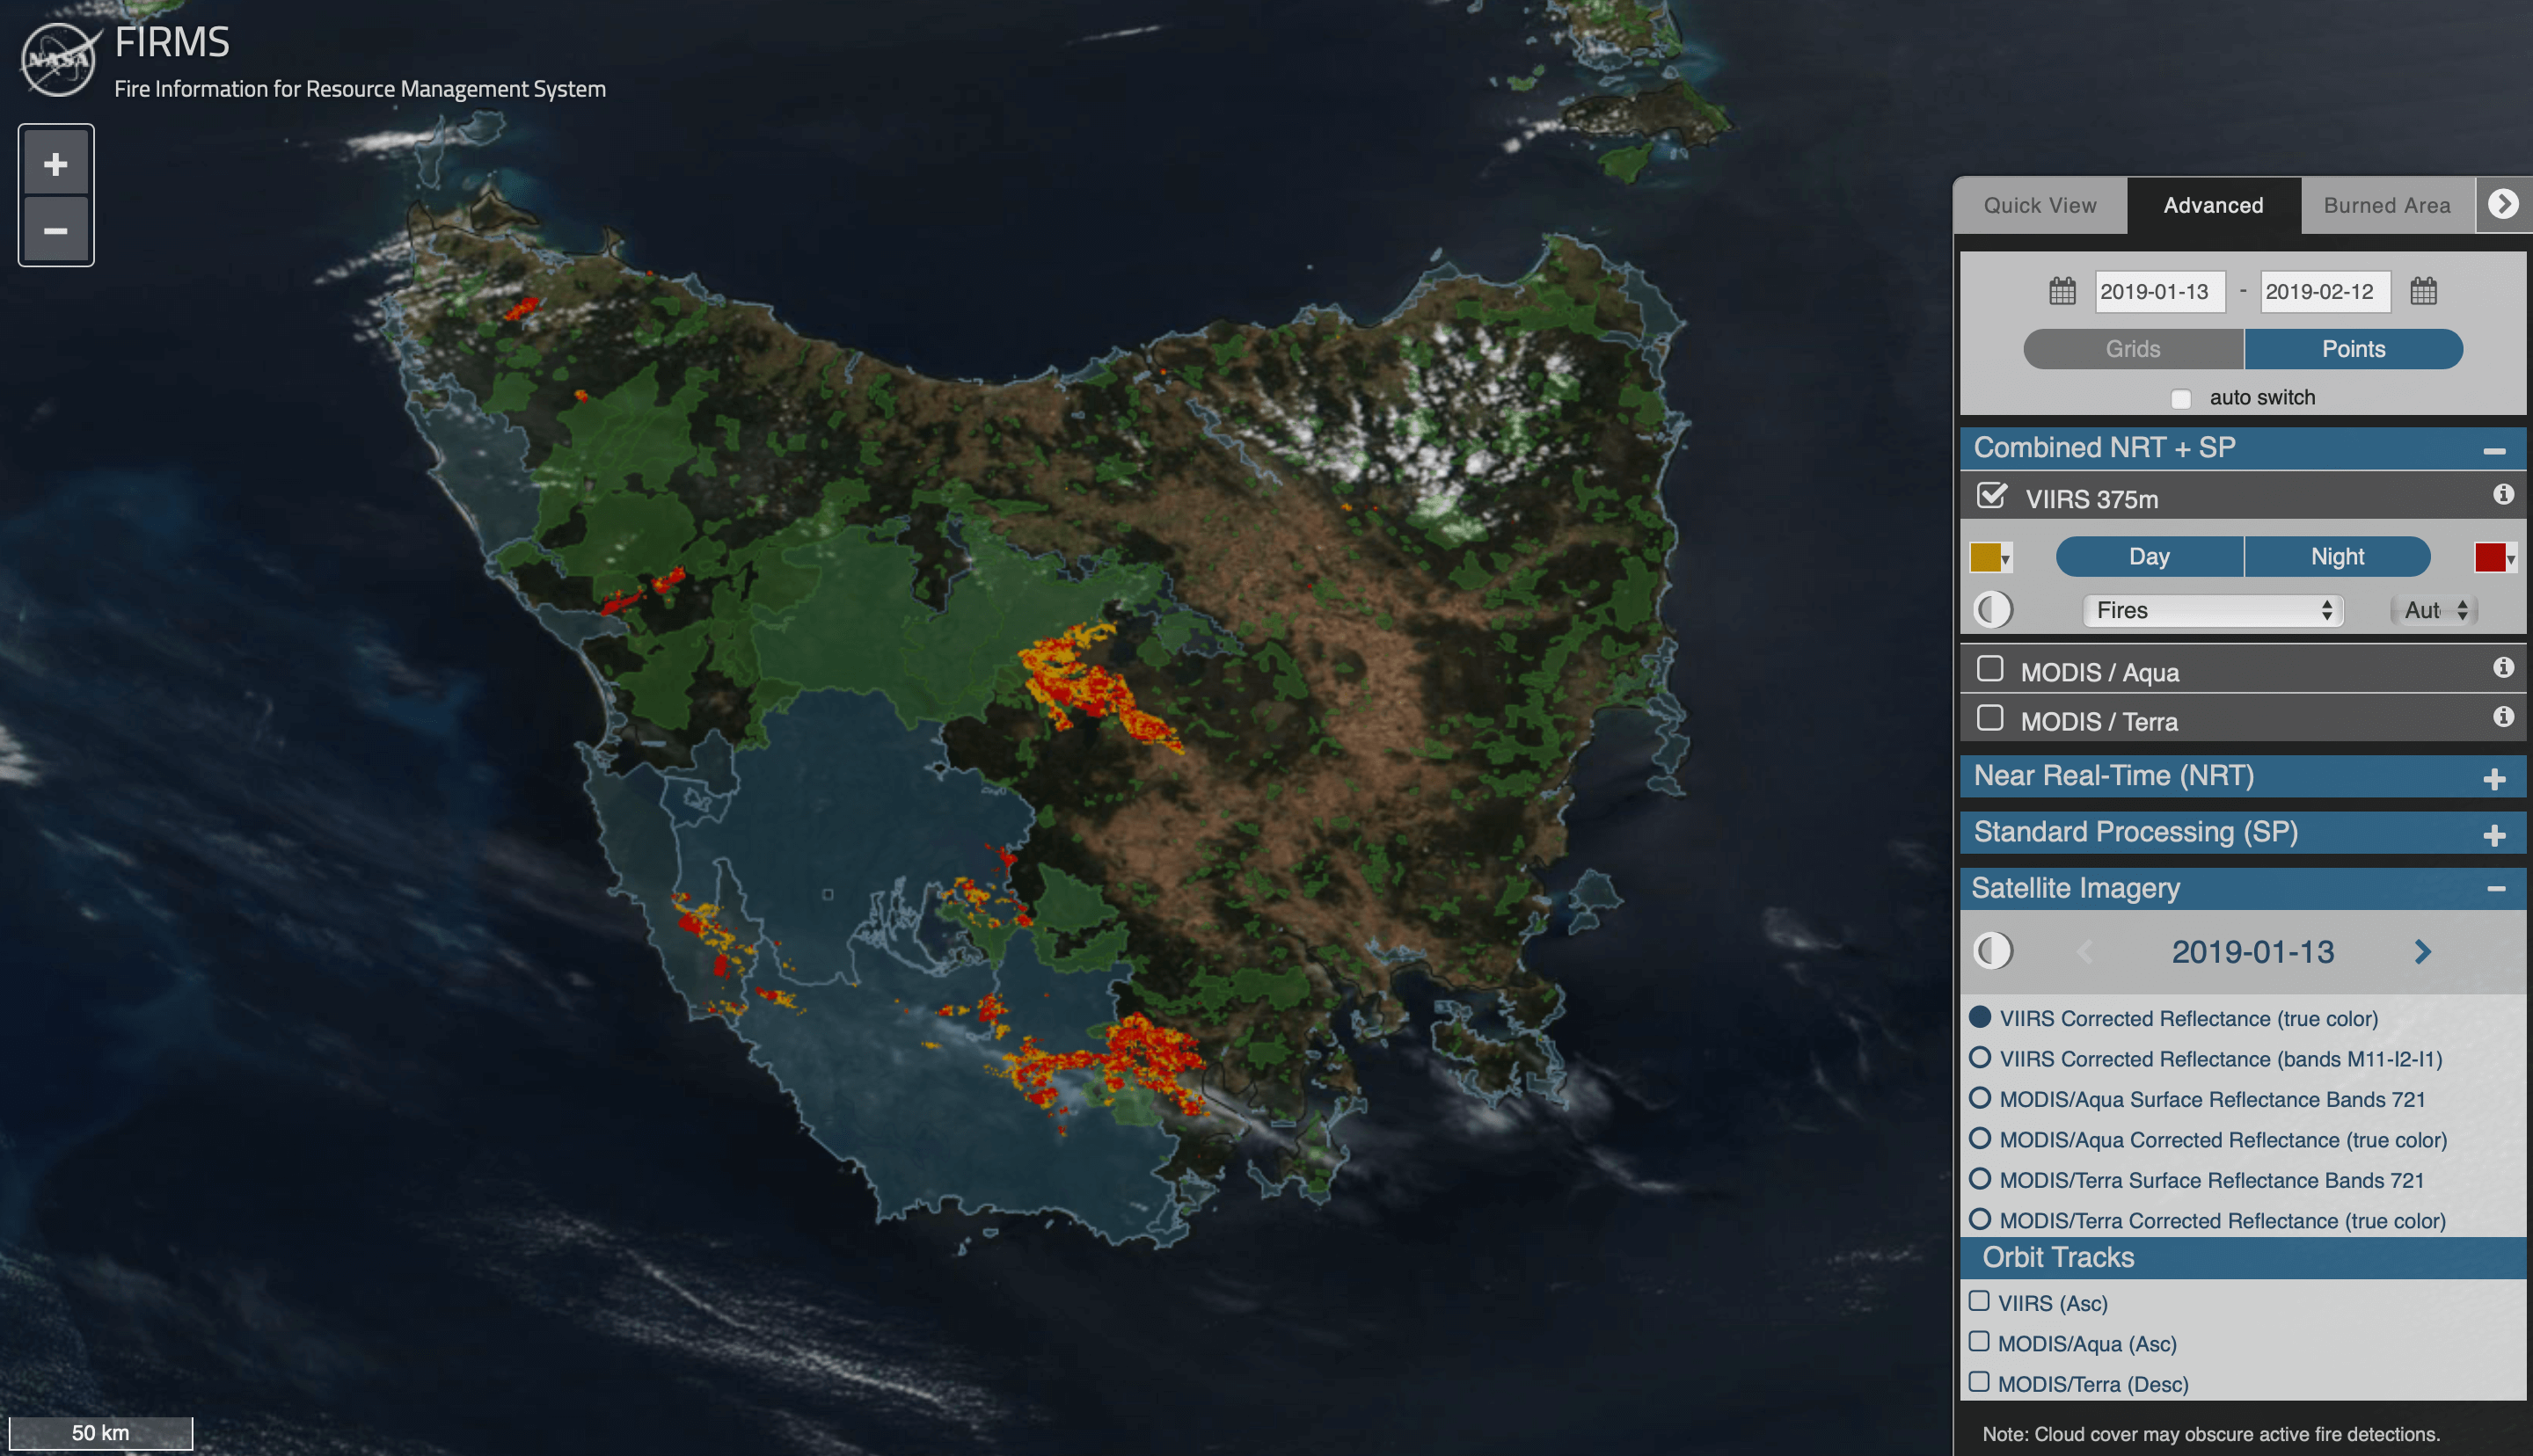Enable MODIS/Aqua (Asc) orbit track
This screenshot has height=1456, width=2533.
tap(1979, 1341)
